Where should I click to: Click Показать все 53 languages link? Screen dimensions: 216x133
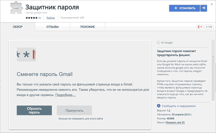[175, 123]
